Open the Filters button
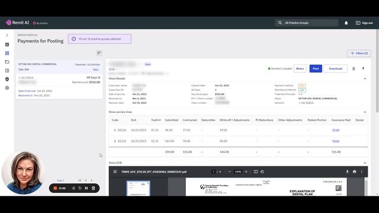The image size is (379, 213). pyautogui.click(x=359, y=53)
